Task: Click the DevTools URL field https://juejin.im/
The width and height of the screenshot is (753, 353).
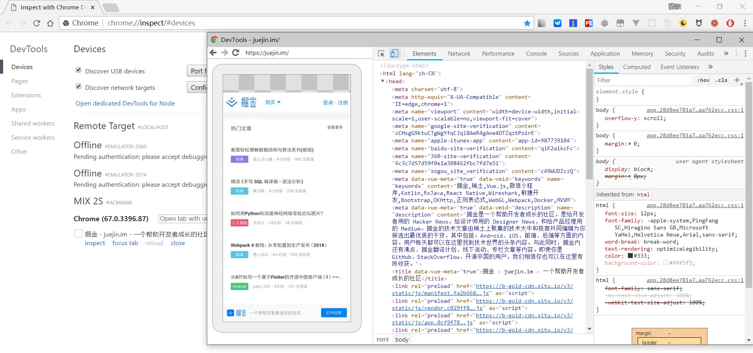Action: (267, 53)
